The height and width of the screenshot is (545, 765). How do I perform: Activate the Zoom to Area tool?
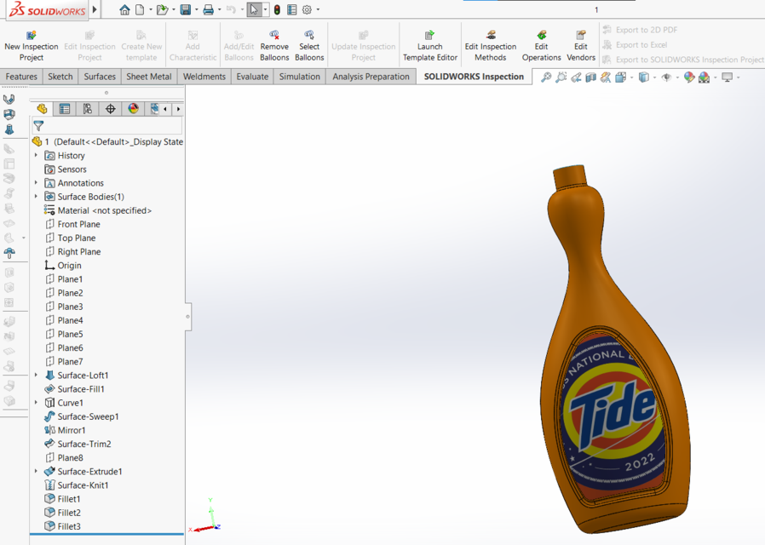pyautogui.click(x=561, y=77)
